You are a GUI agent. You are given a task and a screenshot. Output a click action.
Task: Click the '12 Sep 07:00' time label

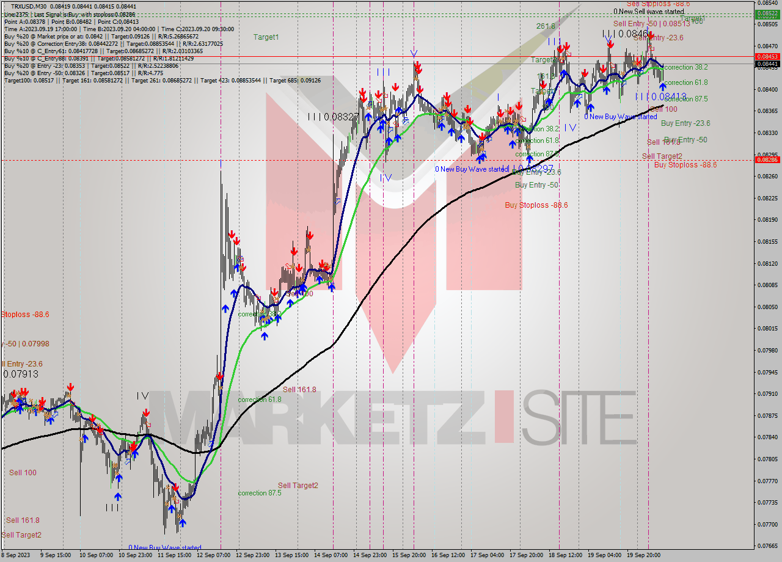tap(214, 555)
